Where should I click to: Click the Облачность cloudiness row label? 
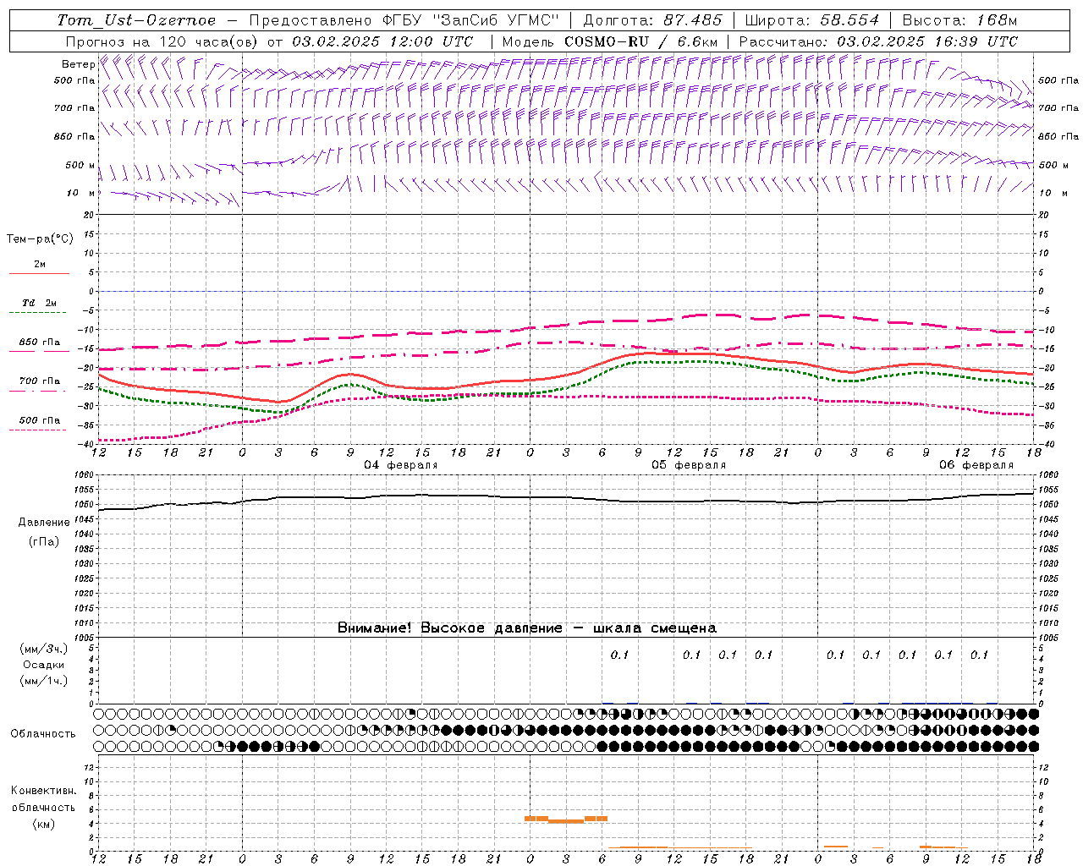[x=43, y=734]
